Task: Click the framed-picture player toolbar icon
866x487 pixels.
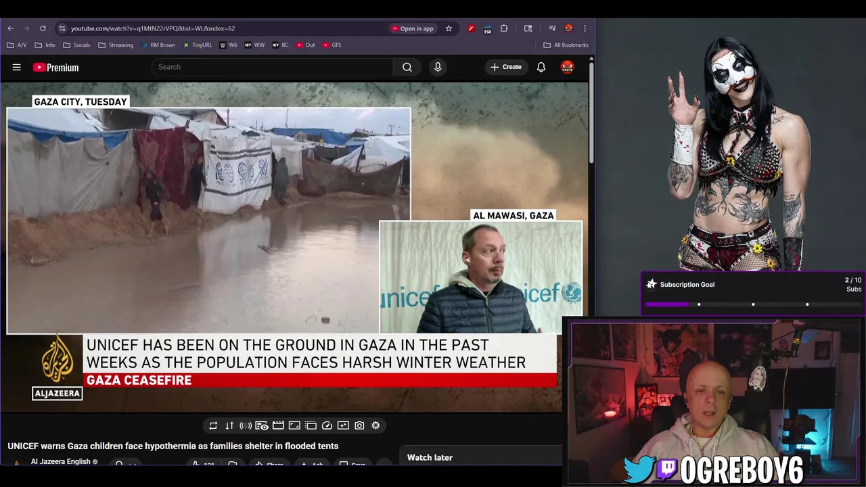Action: point(294,425)
